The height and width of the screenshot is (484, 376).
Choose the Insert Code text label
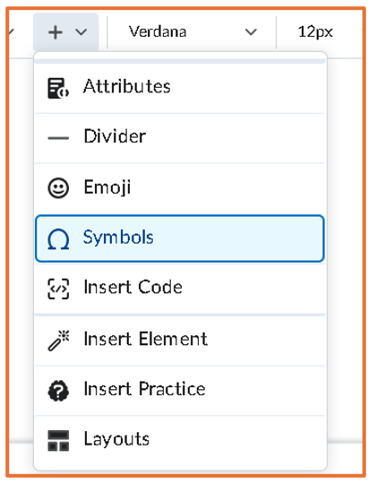click(133, 287)
